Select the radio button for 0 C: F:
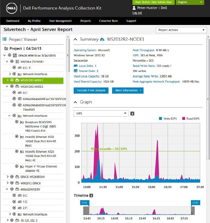This screenshot has height=223, width=210. (14, 67)
